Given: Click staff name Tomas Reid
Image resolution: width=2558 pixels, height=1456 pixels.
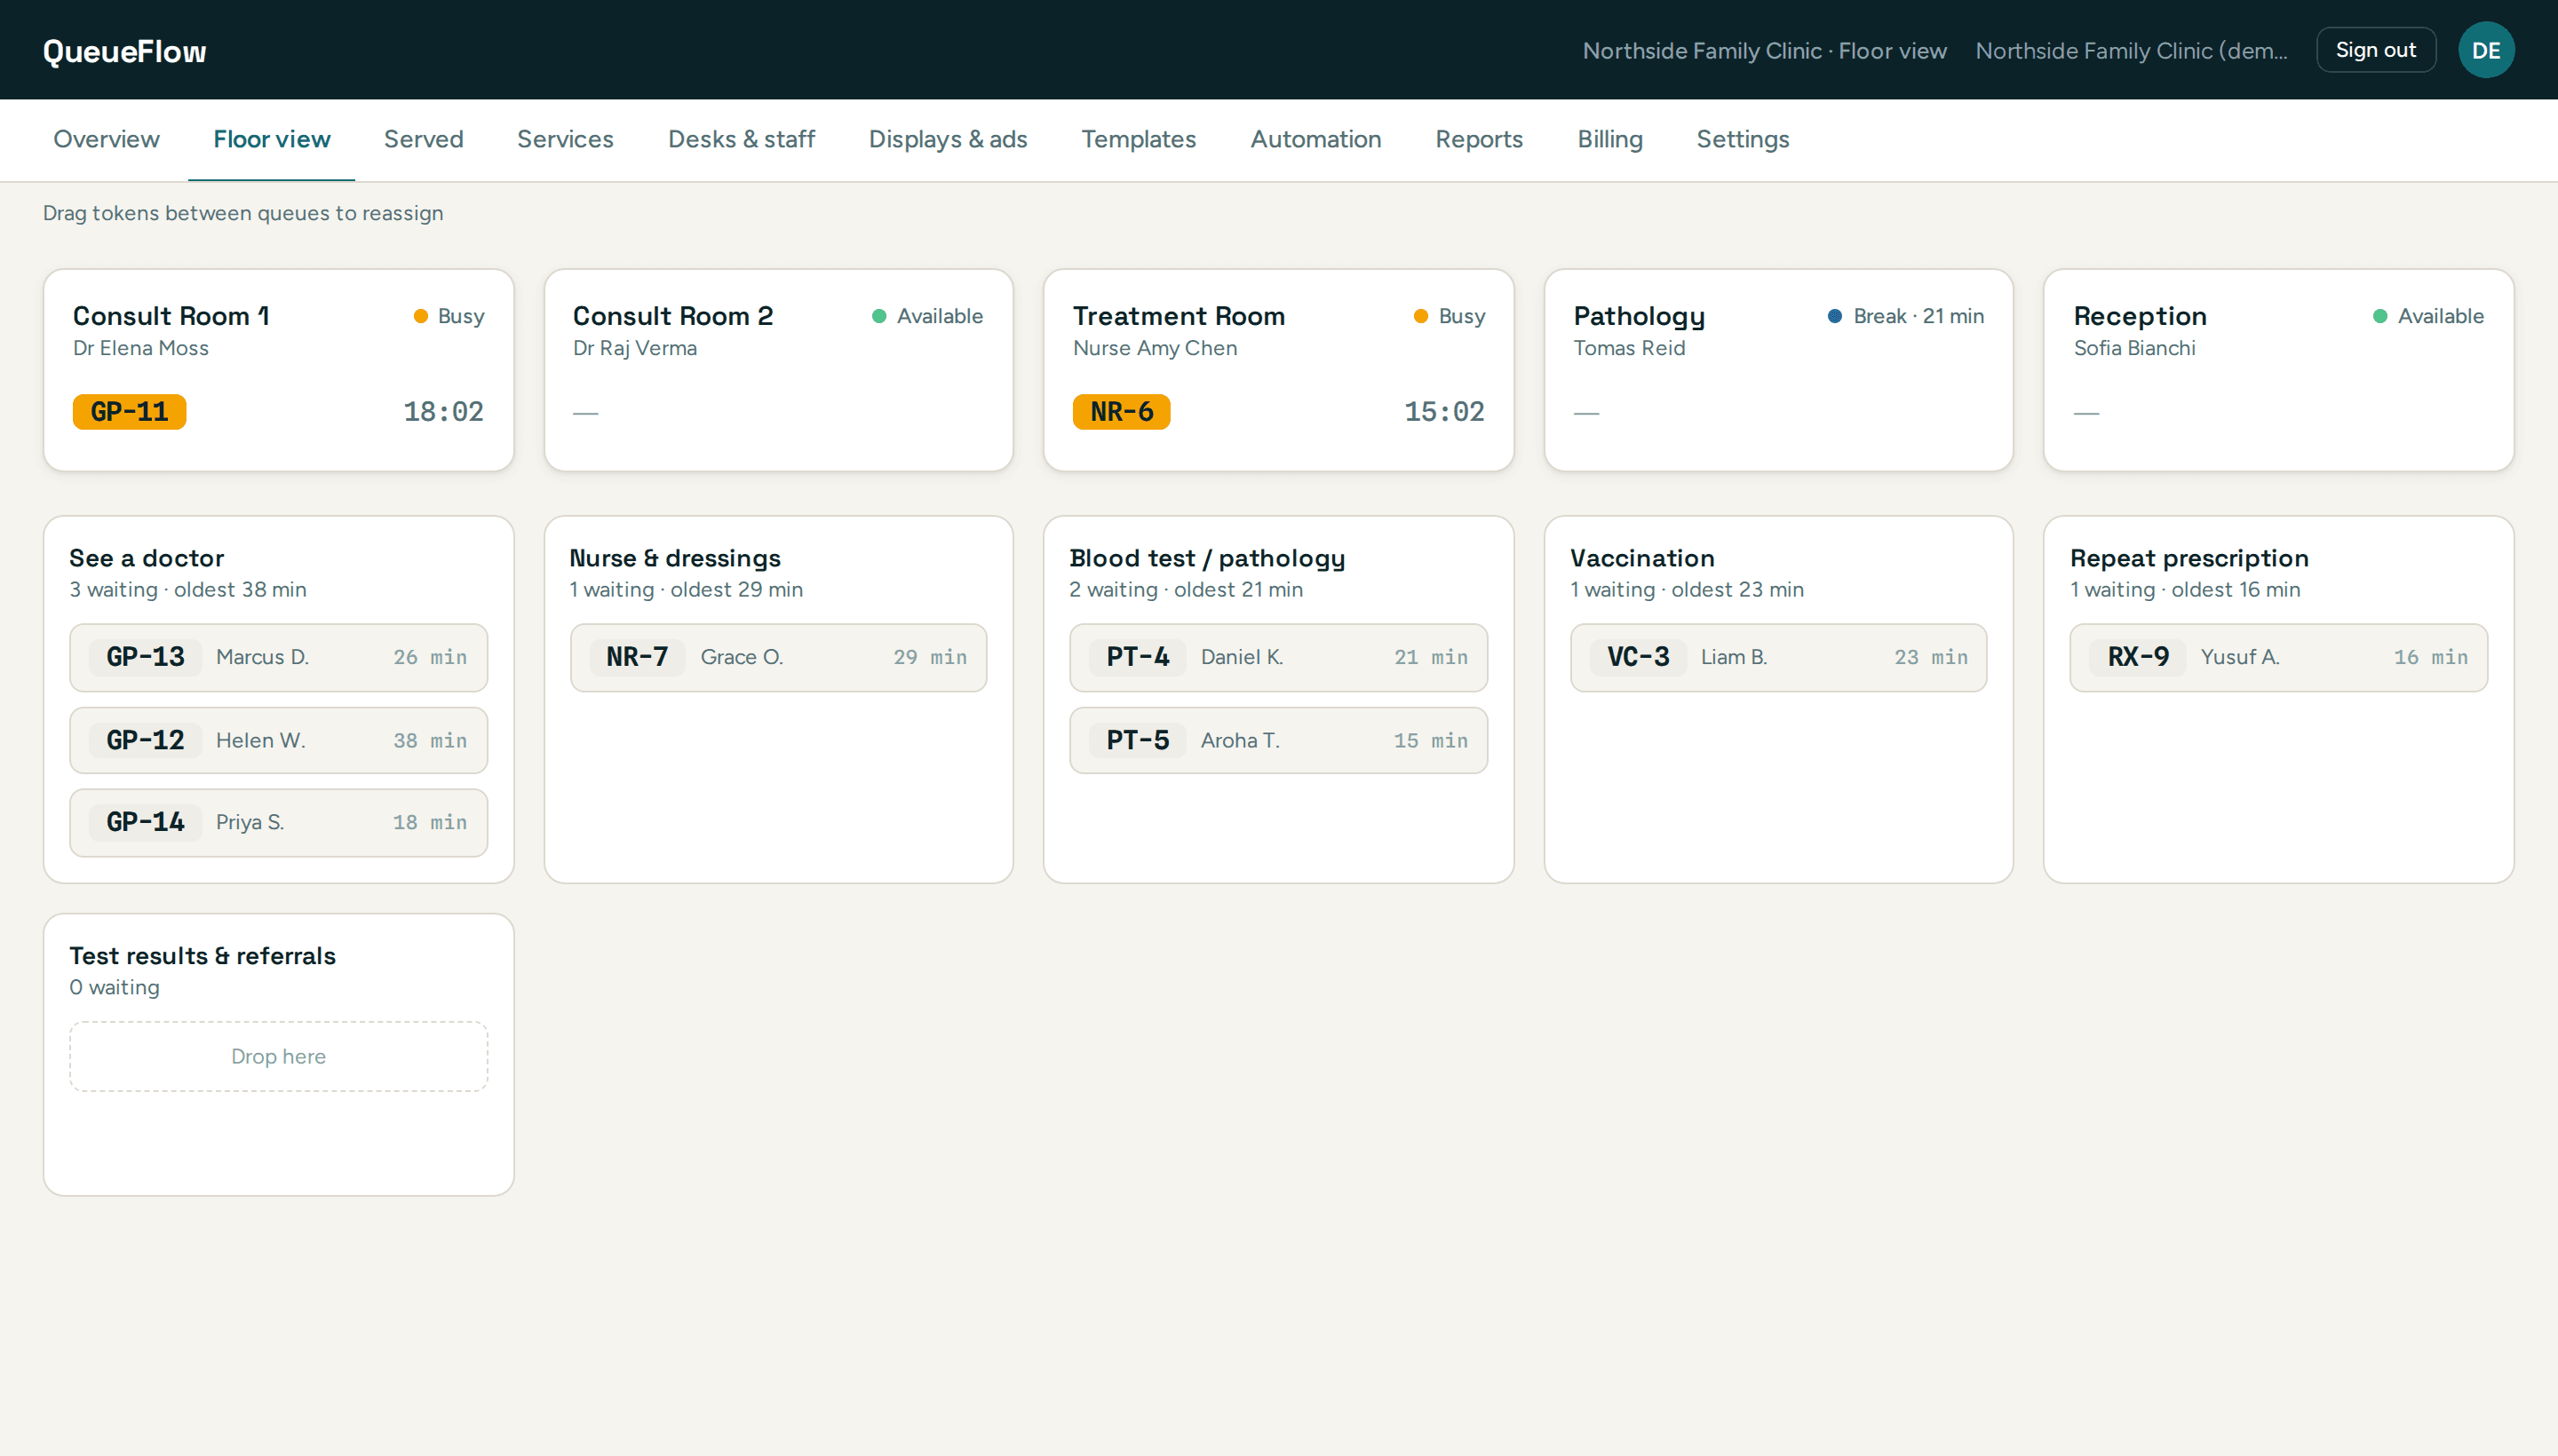Looking at the screenshot, I should [x=1629, y=348].
